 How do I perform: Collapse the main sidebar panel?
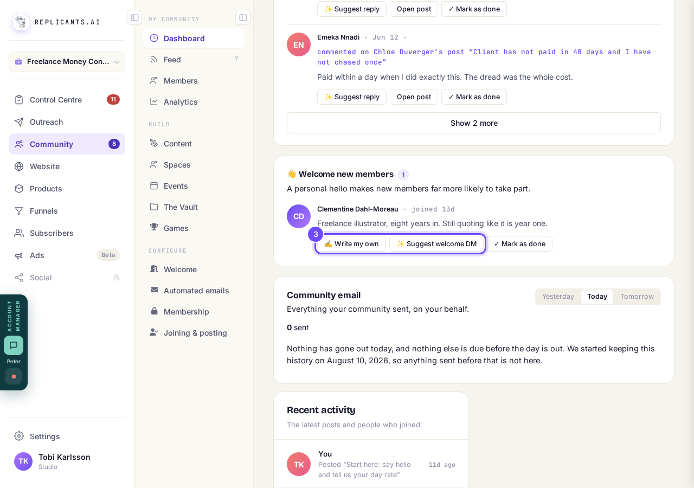(134, 17)
